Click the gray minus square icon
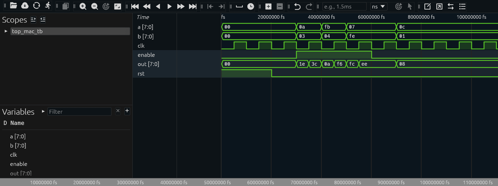Screen dimensions: 498x186 280,6
